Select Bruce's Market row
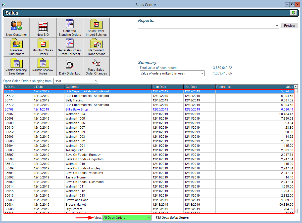This screenshot has height=223, width=302. coord(149,205)
